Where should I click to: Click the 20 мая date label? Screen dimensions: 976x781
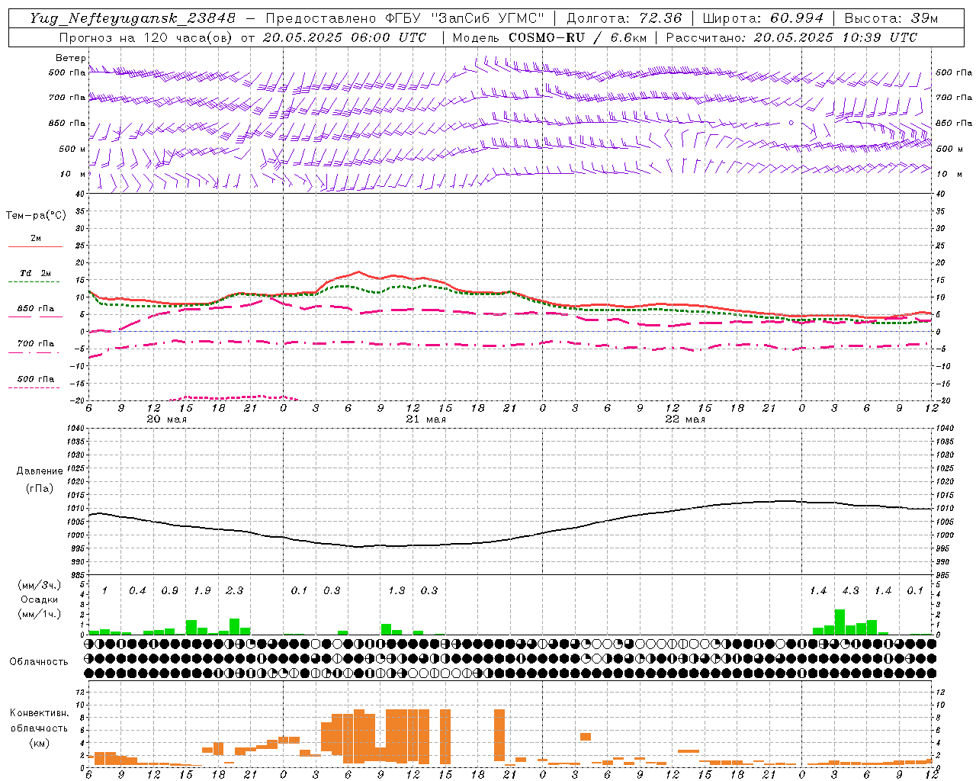166,419
